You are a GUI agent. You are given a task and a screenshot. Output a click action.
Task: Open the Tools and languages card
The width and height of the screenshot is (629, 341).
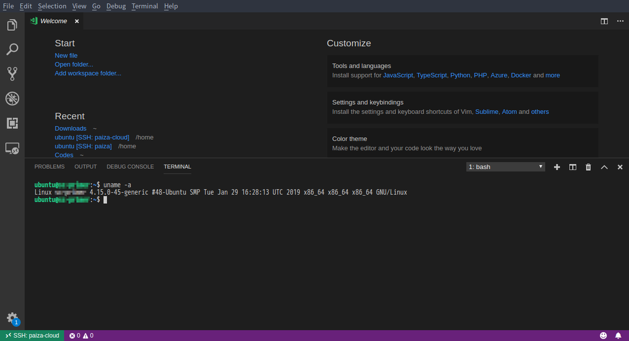click(463, 71)
